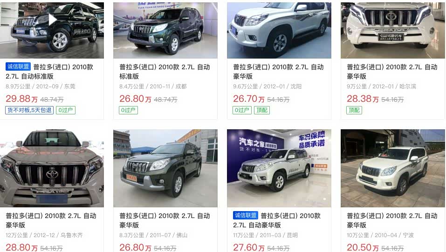Open the silver Prado showroom photo from Kunming

(x=279, y=168)
